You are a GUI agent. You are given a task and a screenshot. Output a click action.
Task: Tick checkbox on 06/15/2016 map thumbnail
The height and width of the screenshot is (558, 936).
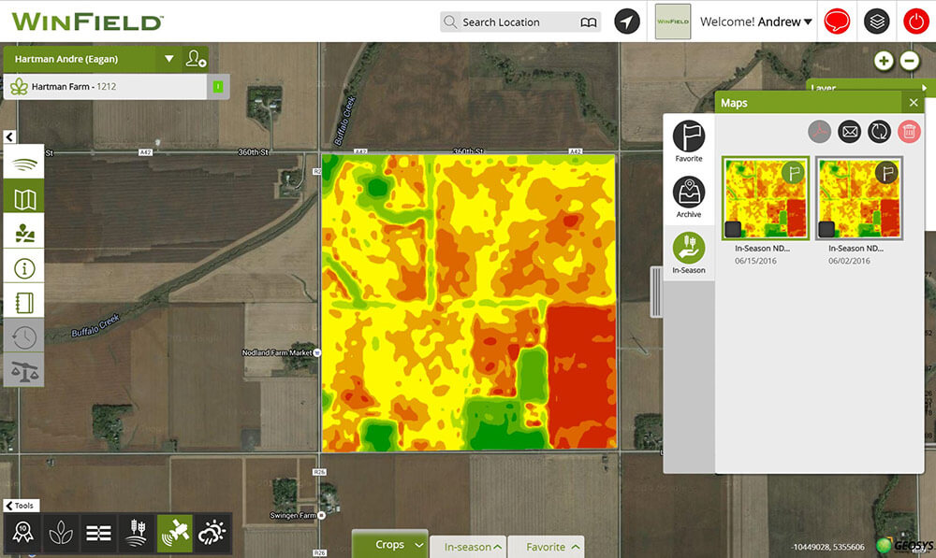[734, 229]
